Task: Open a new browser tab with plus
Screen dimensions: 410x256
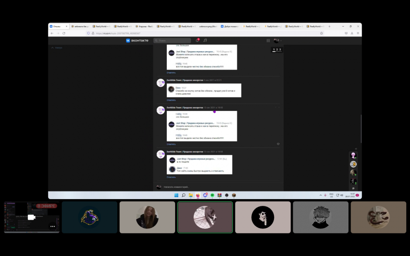Action: coord(329,26)
